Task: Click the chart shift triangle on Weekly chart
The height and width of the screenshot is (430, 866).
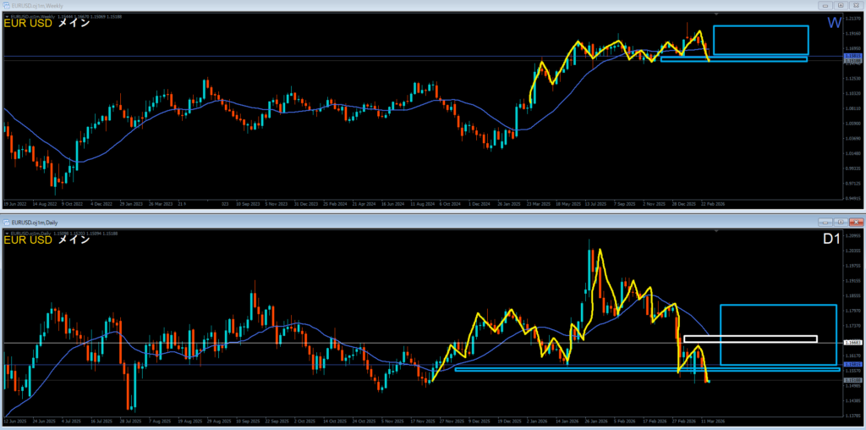Action: [717, 14]
